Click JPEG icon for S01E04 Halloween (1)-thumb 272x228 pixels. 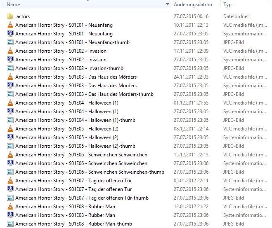tap(10, 120)
